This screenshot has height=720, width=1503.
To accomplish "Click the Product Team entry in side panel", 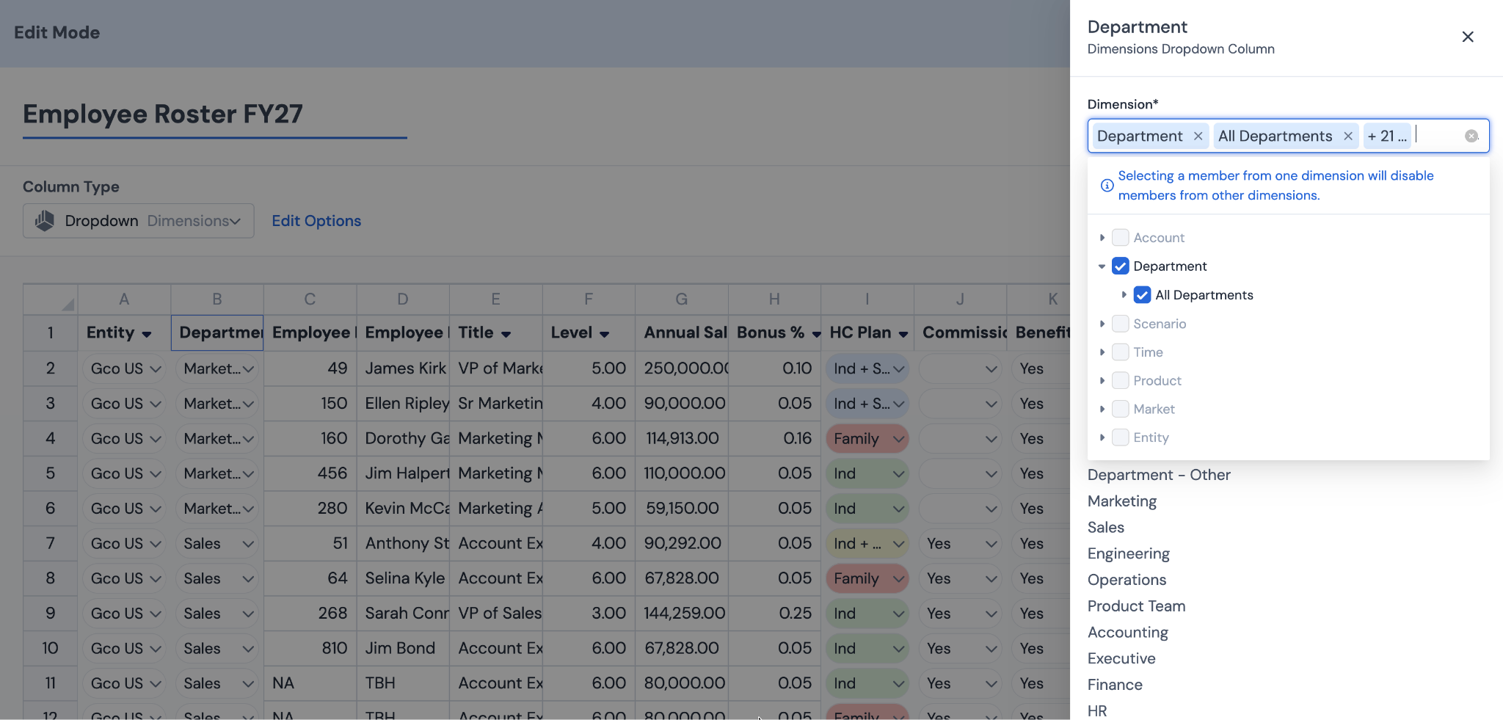I will (x=1137, y=606).
